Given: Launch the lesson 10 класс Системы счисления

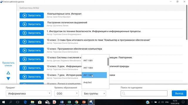Looking at the screenshot, I should tap(32, 59).
